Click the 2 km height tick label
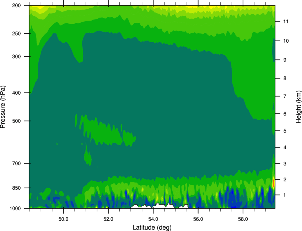The width and height of the screenshot is (302, 231). pos(285,179)
